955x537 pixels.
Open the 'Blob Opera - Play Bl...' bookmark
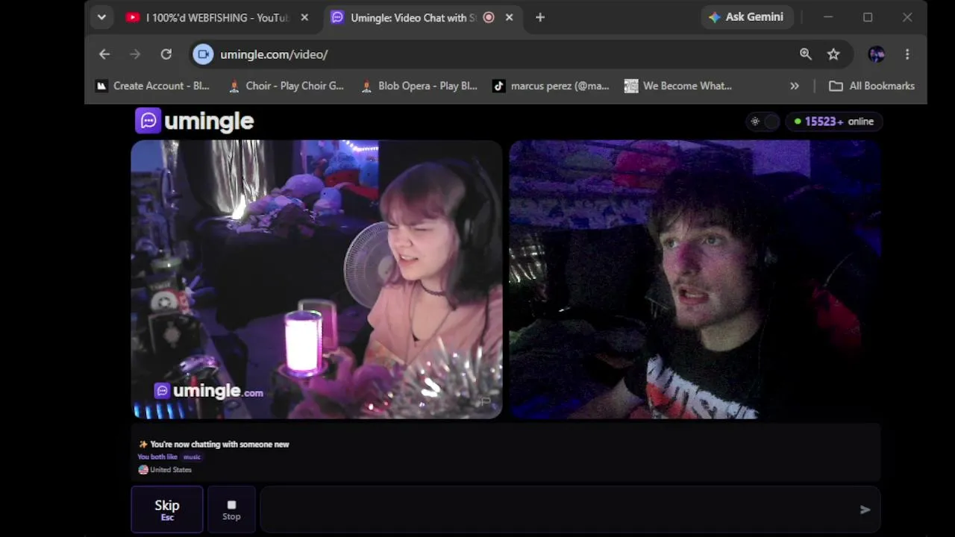pyautogui.click(x=419, y=86)
